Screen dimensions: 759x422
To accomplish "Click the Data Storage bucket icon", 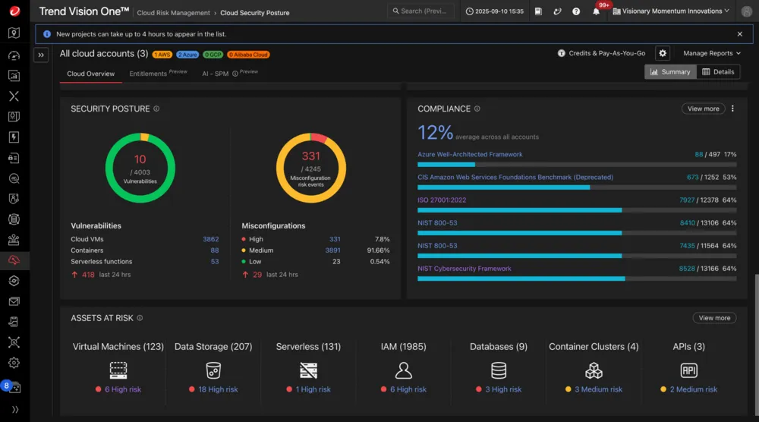I will [213, 370].
